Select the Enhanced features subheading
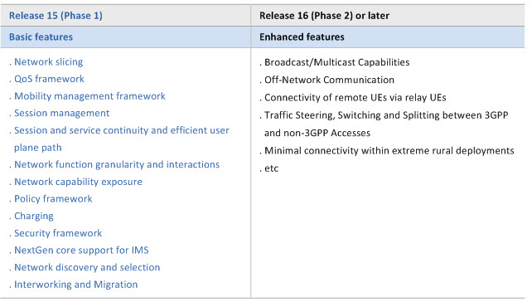This screenshot has width=532, height=302. coord(302,37)
